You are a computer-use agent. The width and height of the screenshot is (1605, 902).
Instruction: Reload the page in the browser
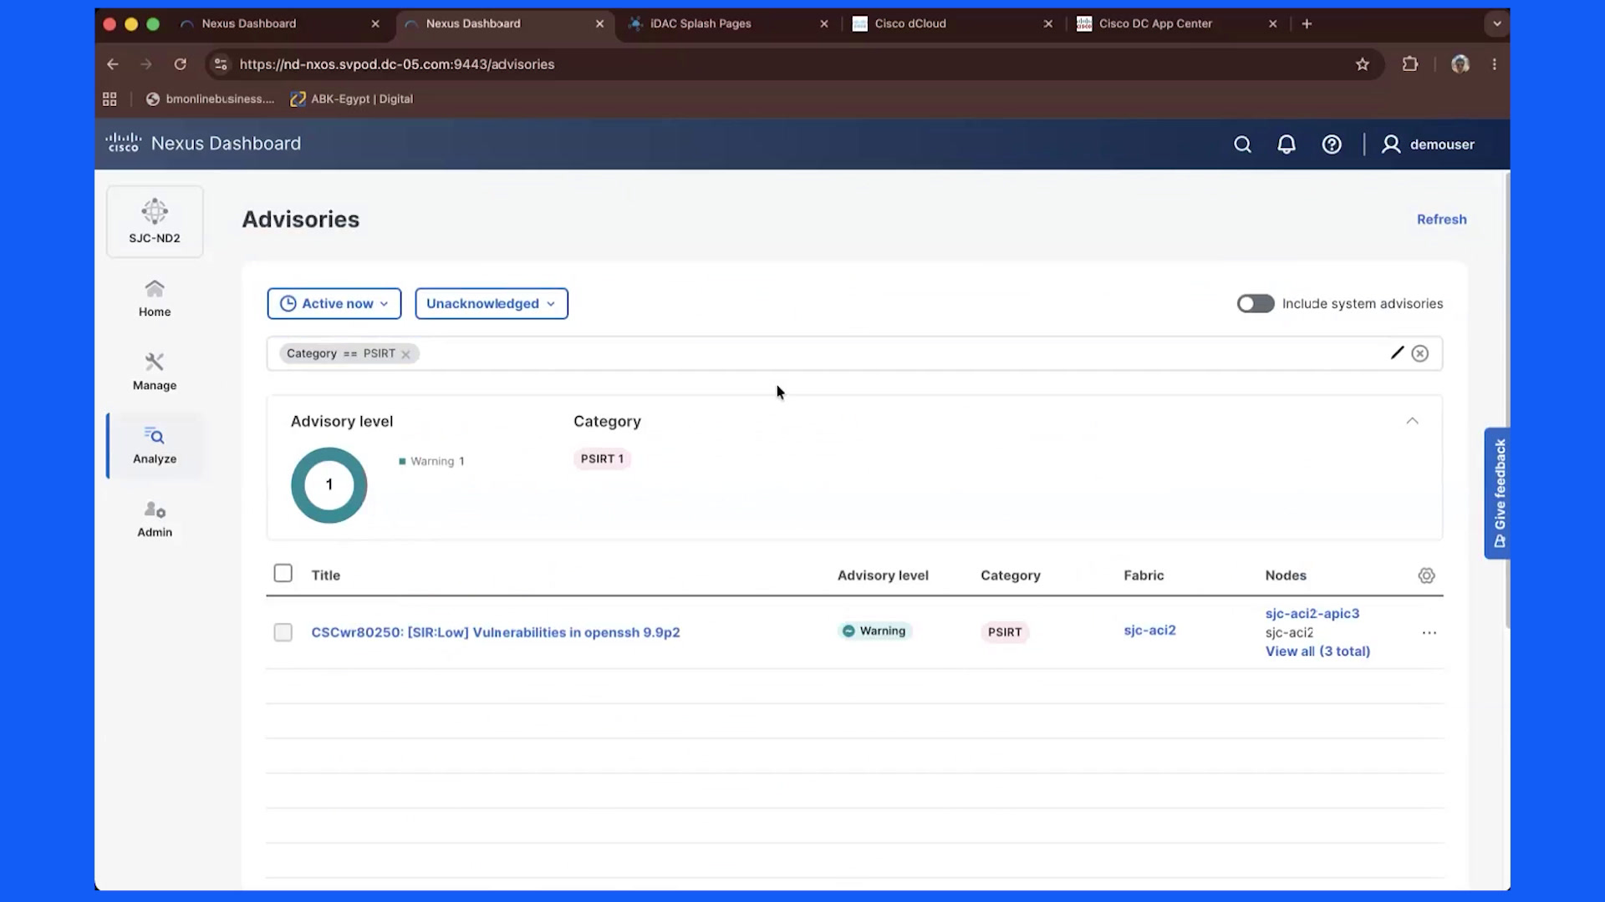(180, 64)
